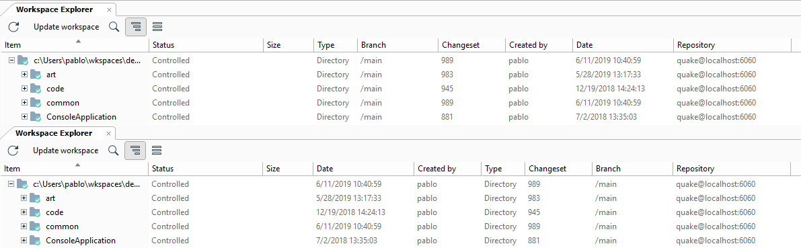The height and width of the screenshot is (248, 801).
Task: Close the lower Workspace Explorer tab
Action: (108, 133)
